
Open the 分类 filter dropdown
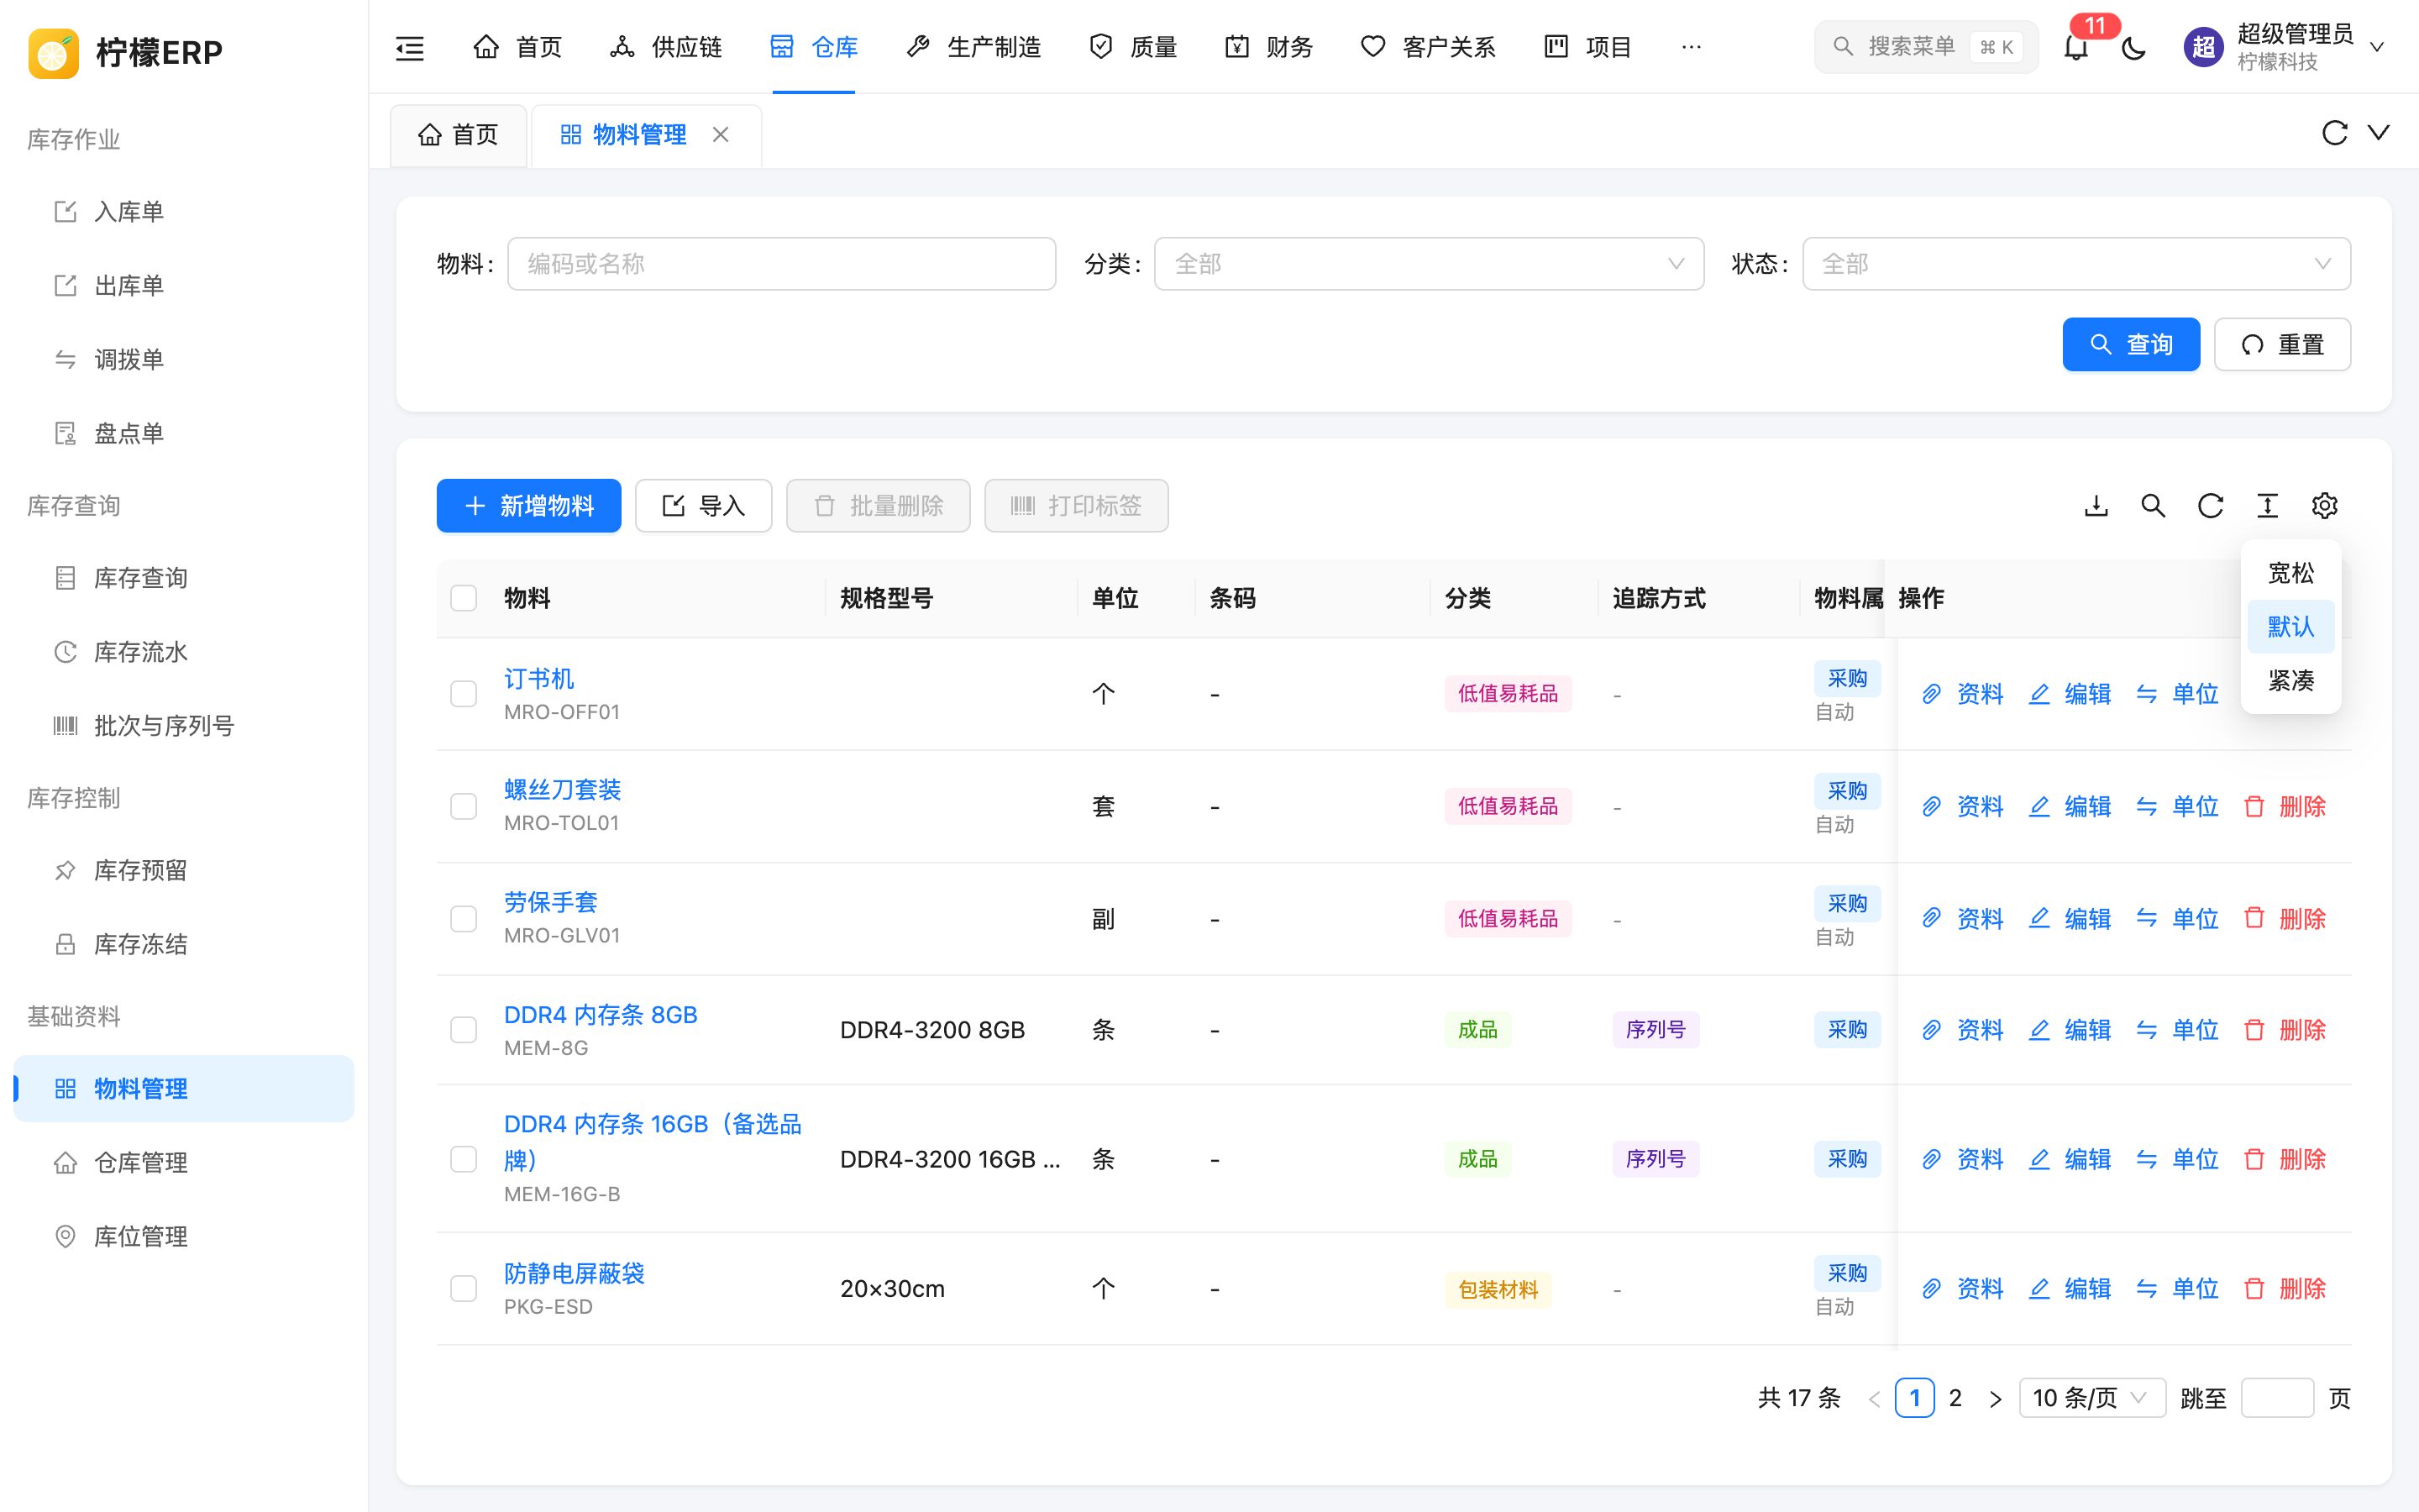pos(1429,264)
